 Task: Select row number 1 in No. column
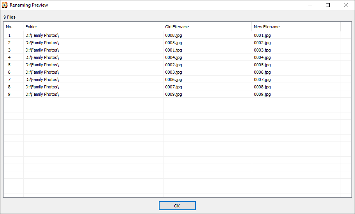click(x=9, y=35)
